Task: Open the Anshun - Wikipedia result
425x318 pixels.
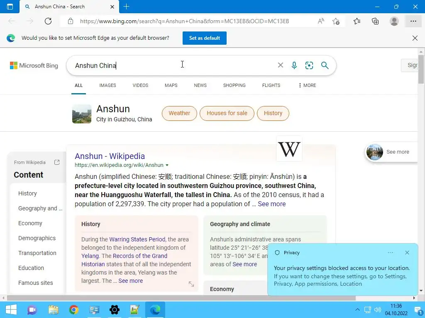Action: coord(110,156)
